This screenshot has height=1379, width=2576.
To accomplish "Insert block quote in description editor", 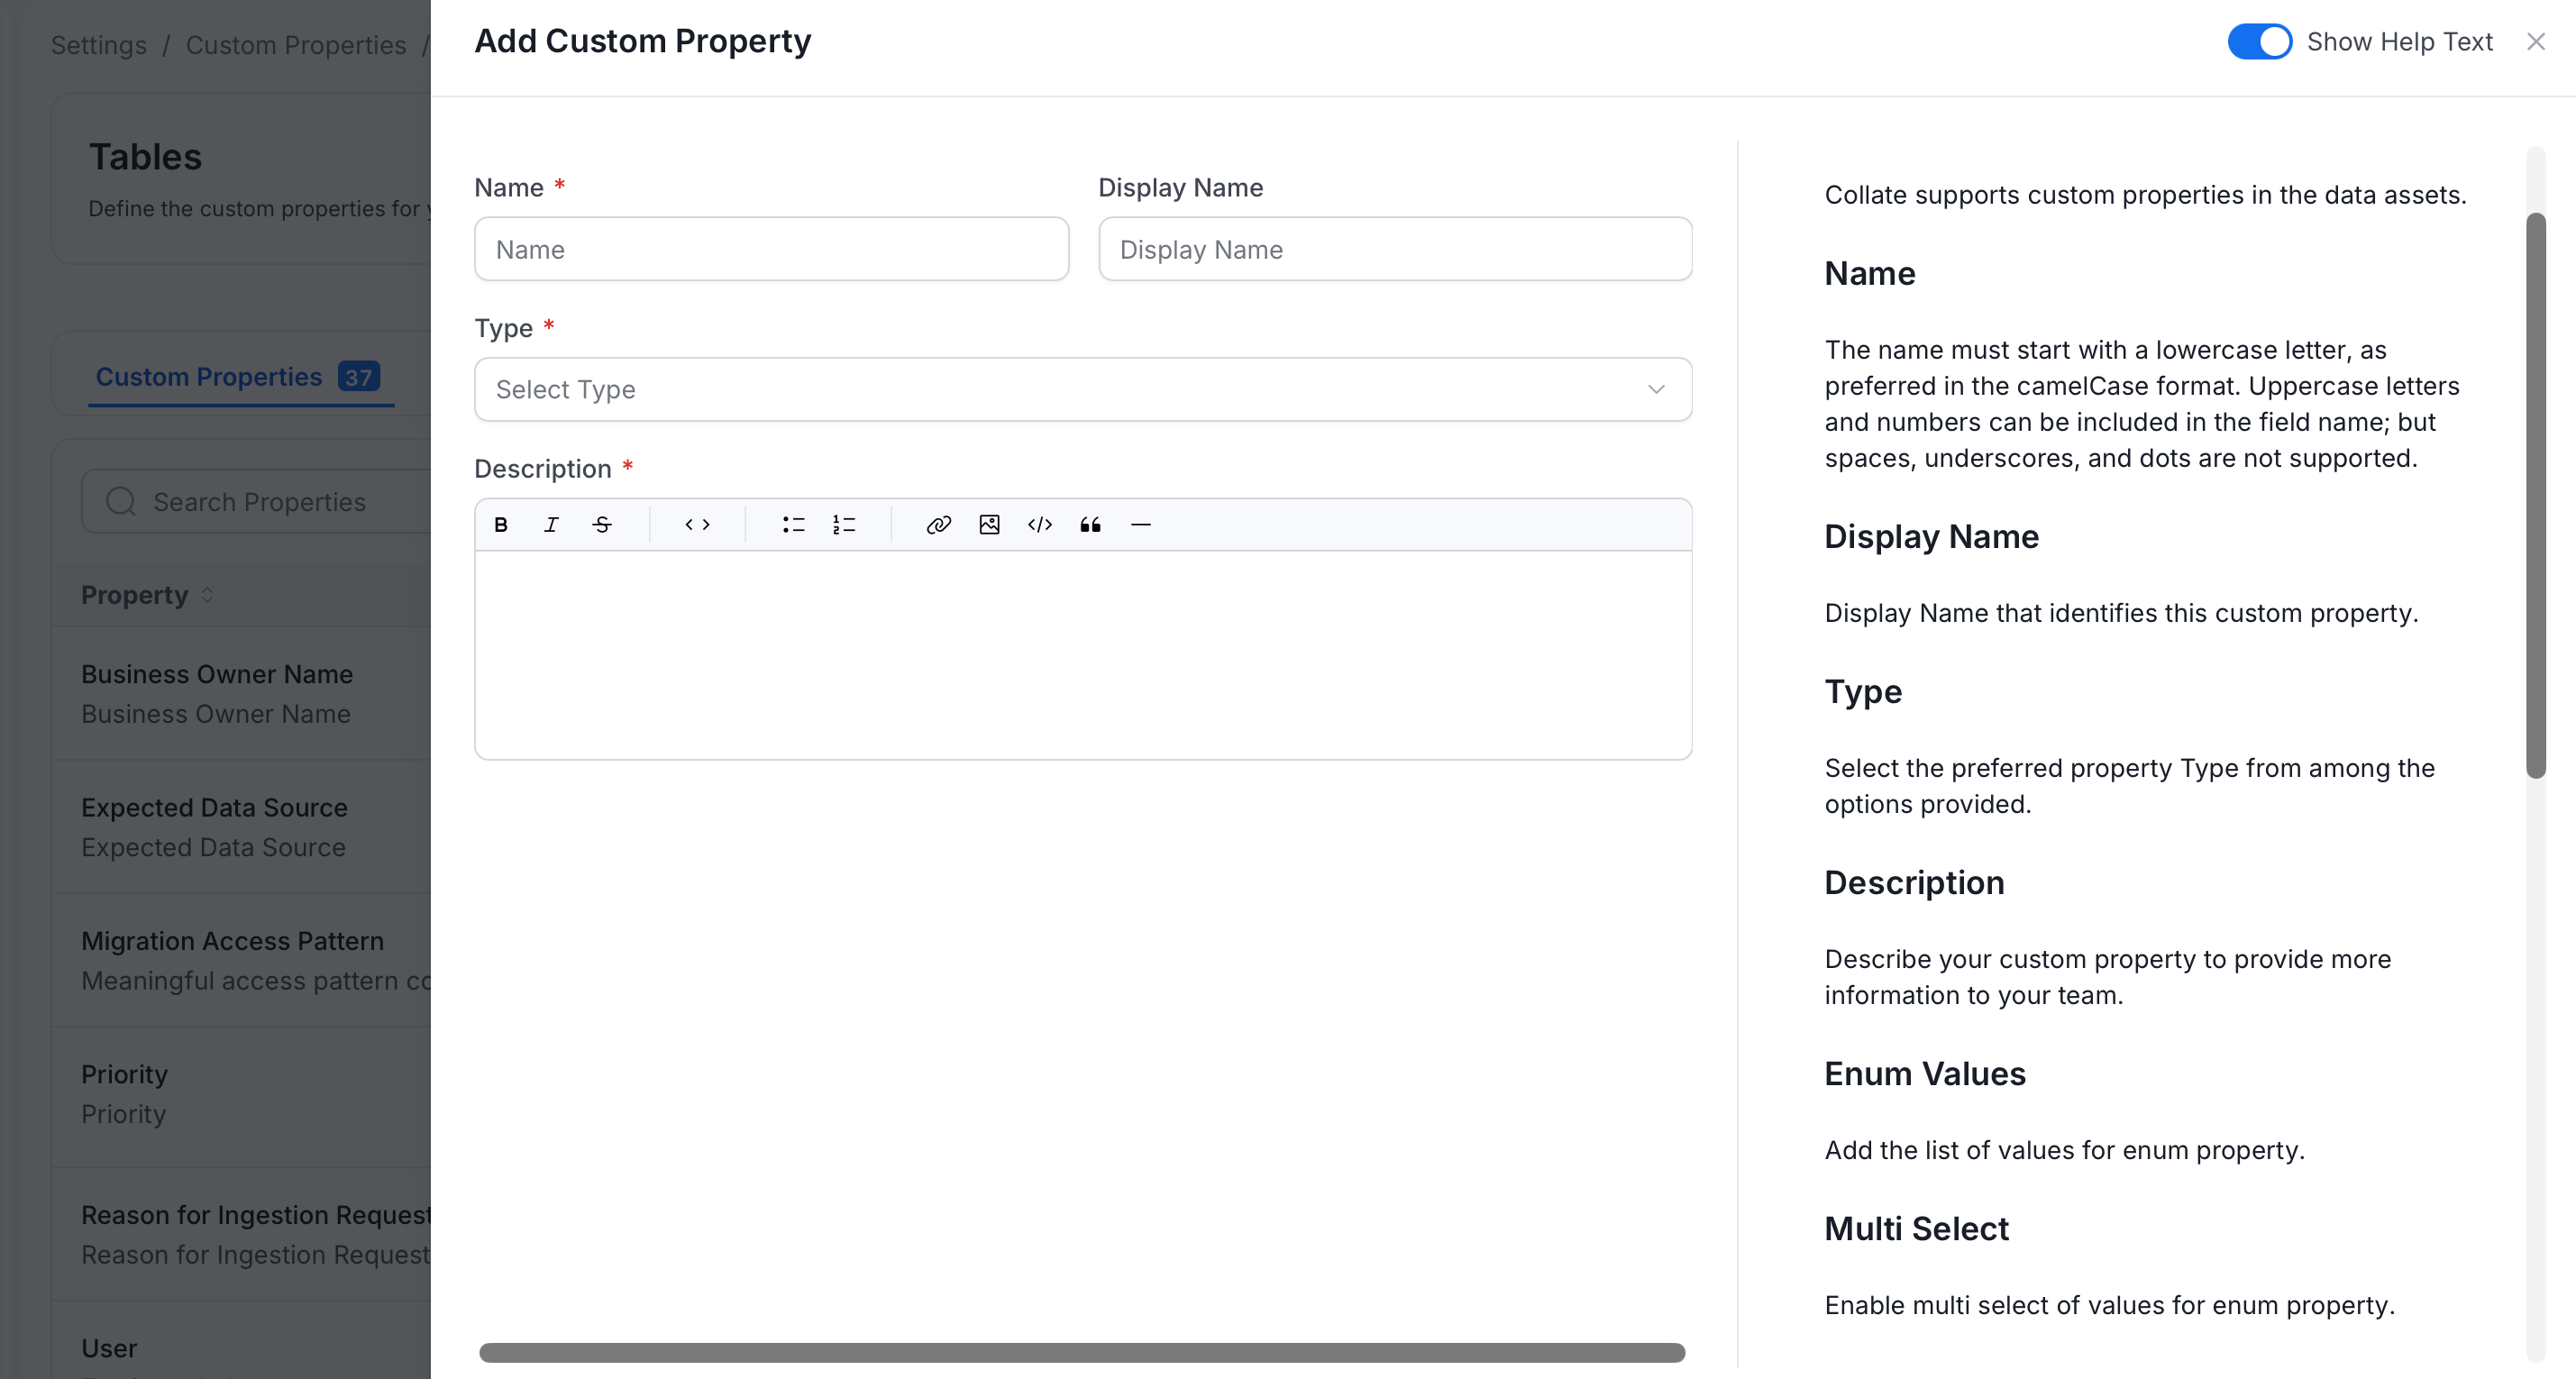I will click(x=1090, y=525).
